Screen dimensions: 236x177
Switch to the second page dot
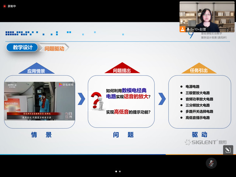click(120, 171)
